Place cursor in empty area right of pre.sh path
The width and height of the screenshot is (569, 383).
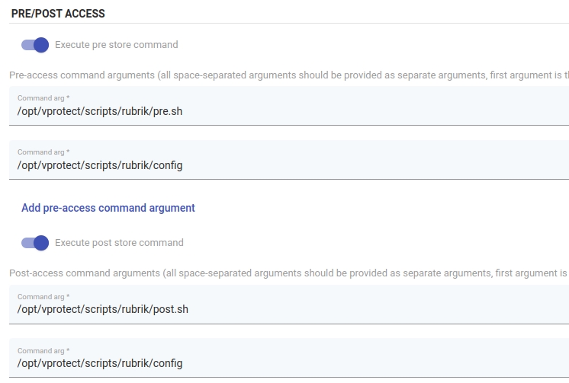point(381,111)
